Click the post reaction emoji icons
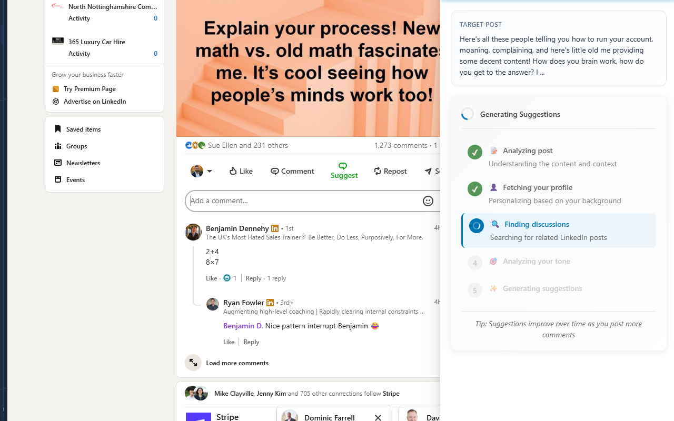This screenshot has height=421, width=674. point(195,145)
